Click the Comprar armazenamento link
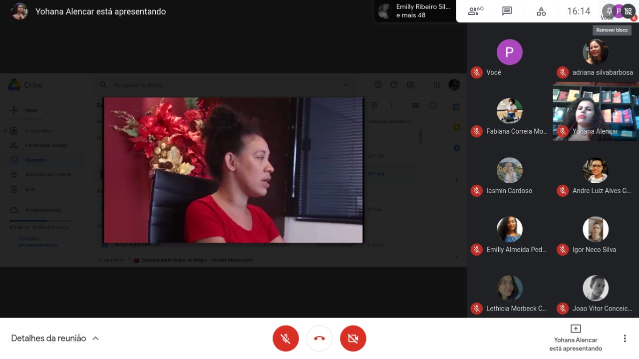This screenshot has width=639, height=359. coord(41,242)
